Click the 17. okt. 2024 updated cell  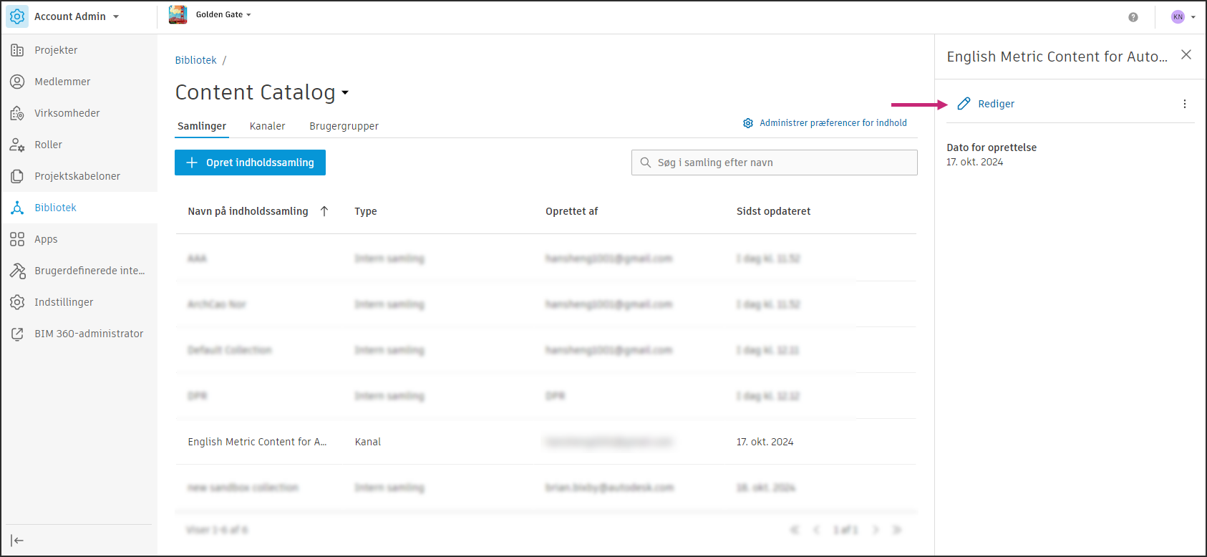(x=765, y=442)
